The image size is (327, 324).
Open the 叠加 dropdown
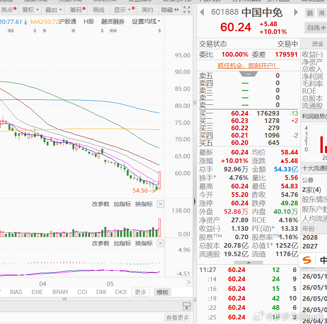54,10
